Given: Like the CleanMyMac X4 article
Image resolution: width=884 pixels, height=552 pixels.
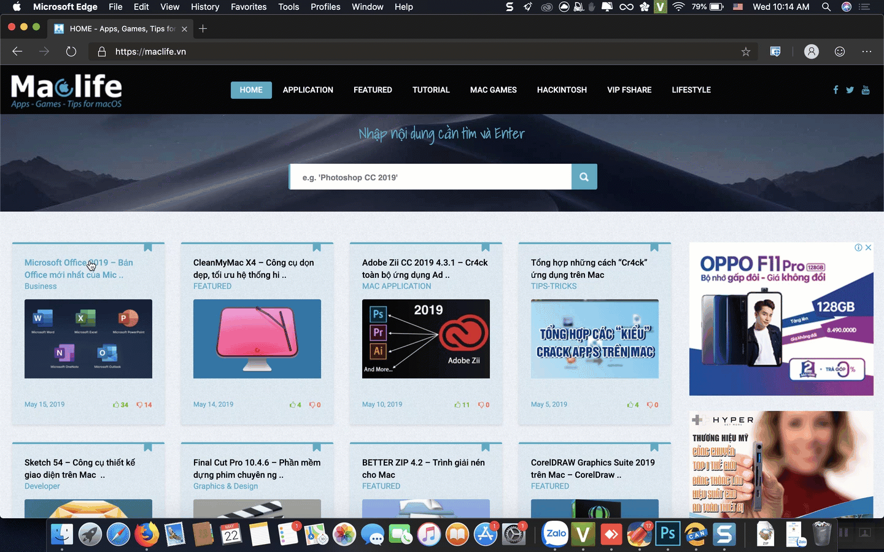Looking at the screenshot, I should click(293, 405).
